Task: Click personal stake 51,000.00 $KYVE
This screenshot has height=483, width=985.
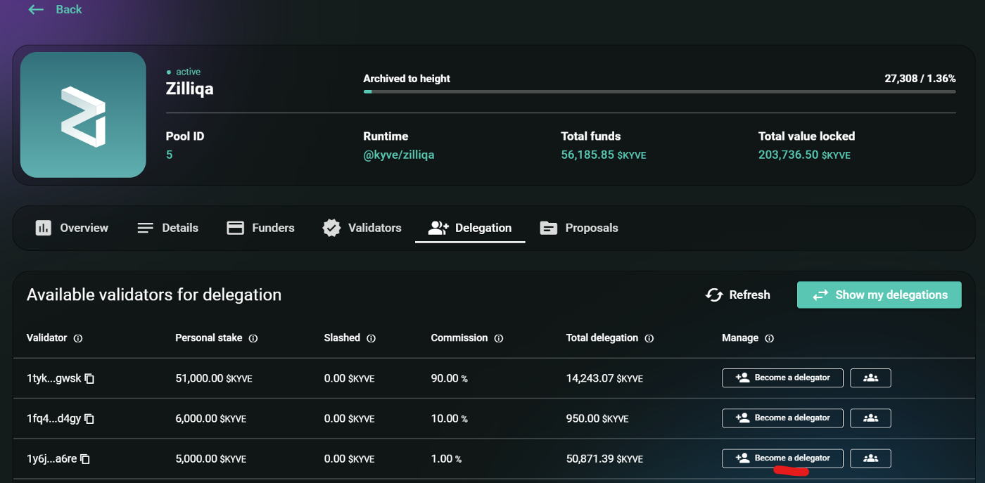Action: click(214, 378)
